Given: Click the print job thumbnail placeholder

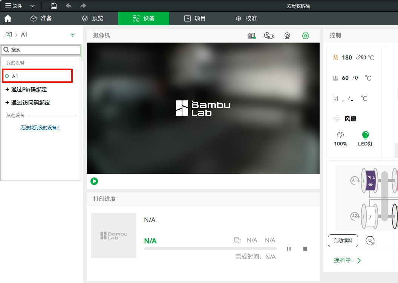Looking at the screenshot, I should click(114, 236).
